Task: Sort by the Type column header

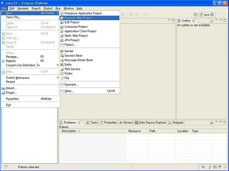Action: click(200, 131)
